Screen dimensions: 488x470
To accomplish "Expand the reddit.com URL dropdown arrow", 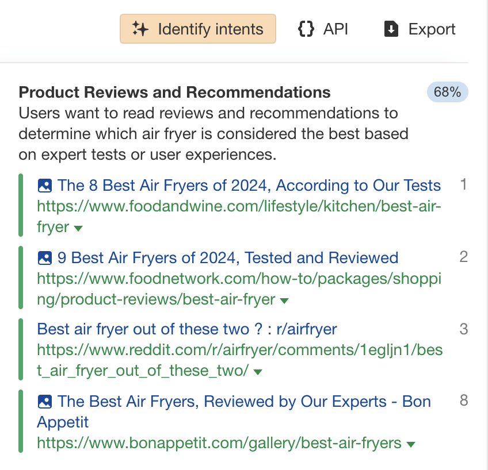I will [258, 371].
